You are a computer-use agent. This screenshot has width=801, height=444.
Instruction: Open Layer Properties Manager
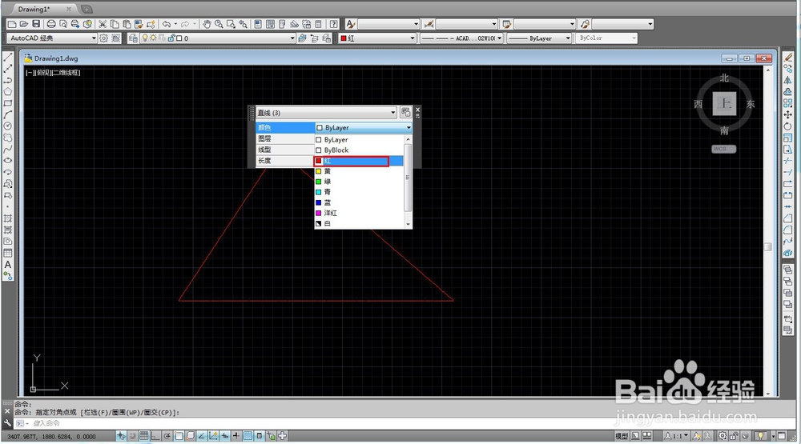[133, 38]
